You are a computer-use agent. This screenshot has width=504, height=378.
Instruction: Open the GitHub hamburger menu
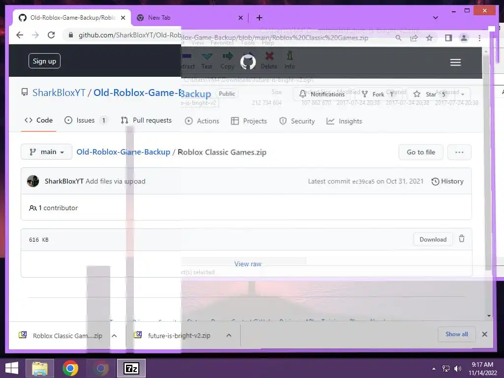pyautogui.click(x=455, y=63)
